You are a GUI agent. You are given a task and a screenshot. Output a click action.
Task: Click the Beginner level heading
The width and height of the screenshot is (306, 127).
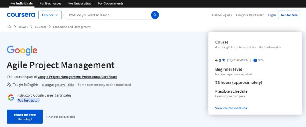(x=229, y=69)
